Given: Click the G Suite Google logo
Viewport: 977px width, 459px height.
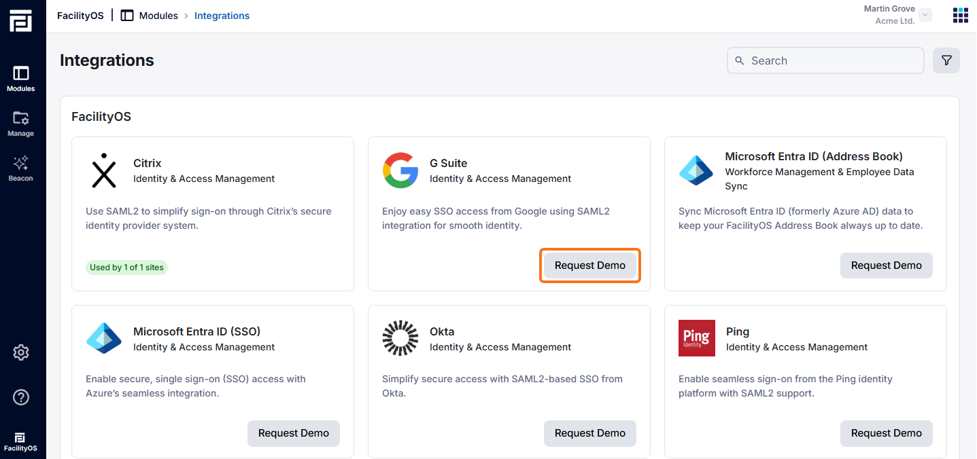Looking at the screenshot, I should pos(400,170).
